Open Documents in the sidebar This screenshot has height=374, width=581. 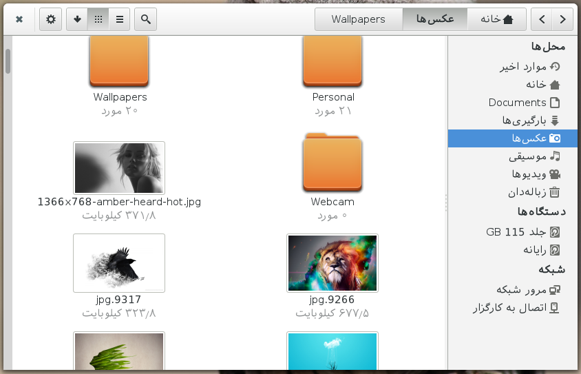(x=518, y=103)
